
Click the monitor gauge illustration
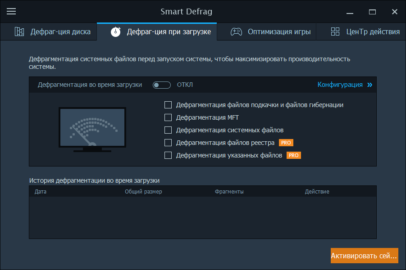pos(92,129)
